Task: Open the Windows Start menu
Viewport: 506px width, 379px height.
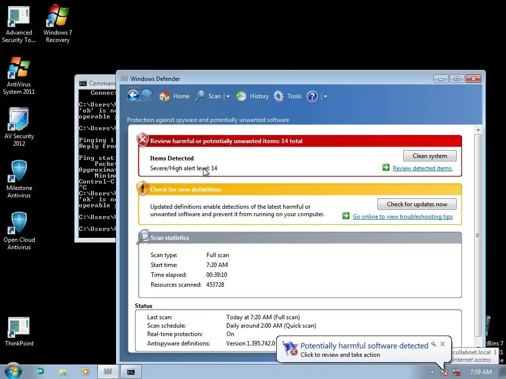Action: tap(13, 372)
